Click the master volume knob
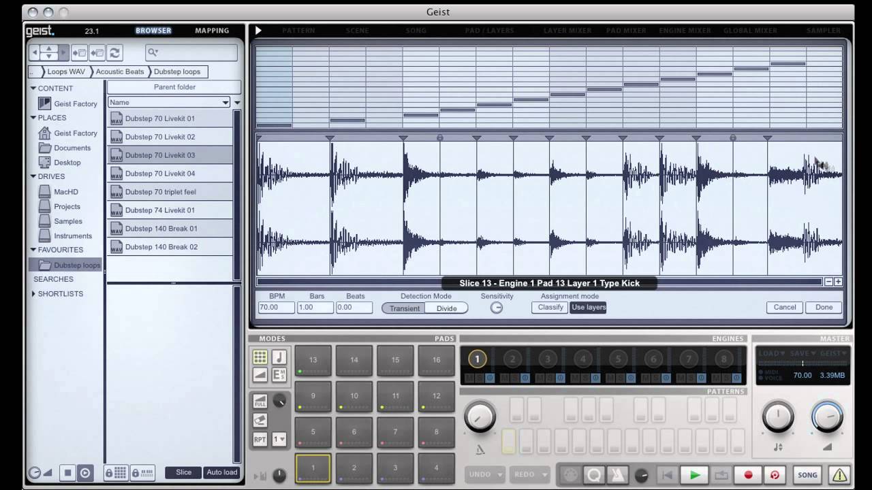 pos(828,416)
